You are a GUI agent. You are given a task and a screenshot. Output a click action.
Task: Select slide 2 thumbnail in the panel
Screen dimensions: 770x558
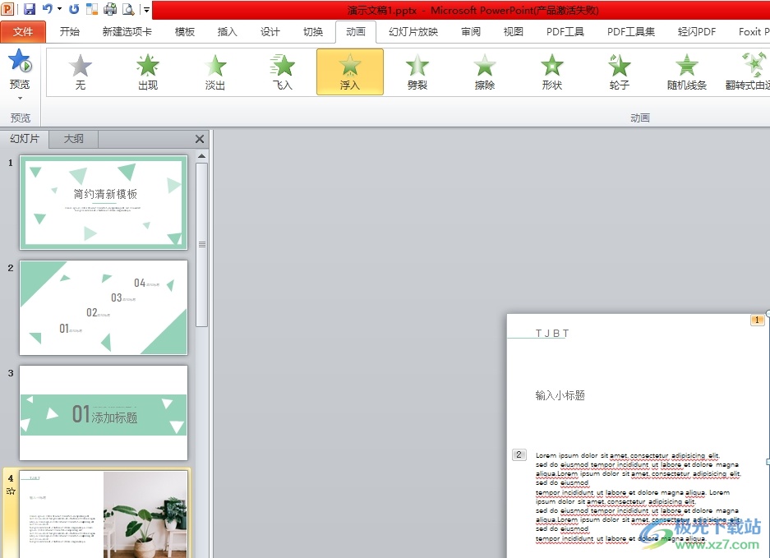click(104, 307)
